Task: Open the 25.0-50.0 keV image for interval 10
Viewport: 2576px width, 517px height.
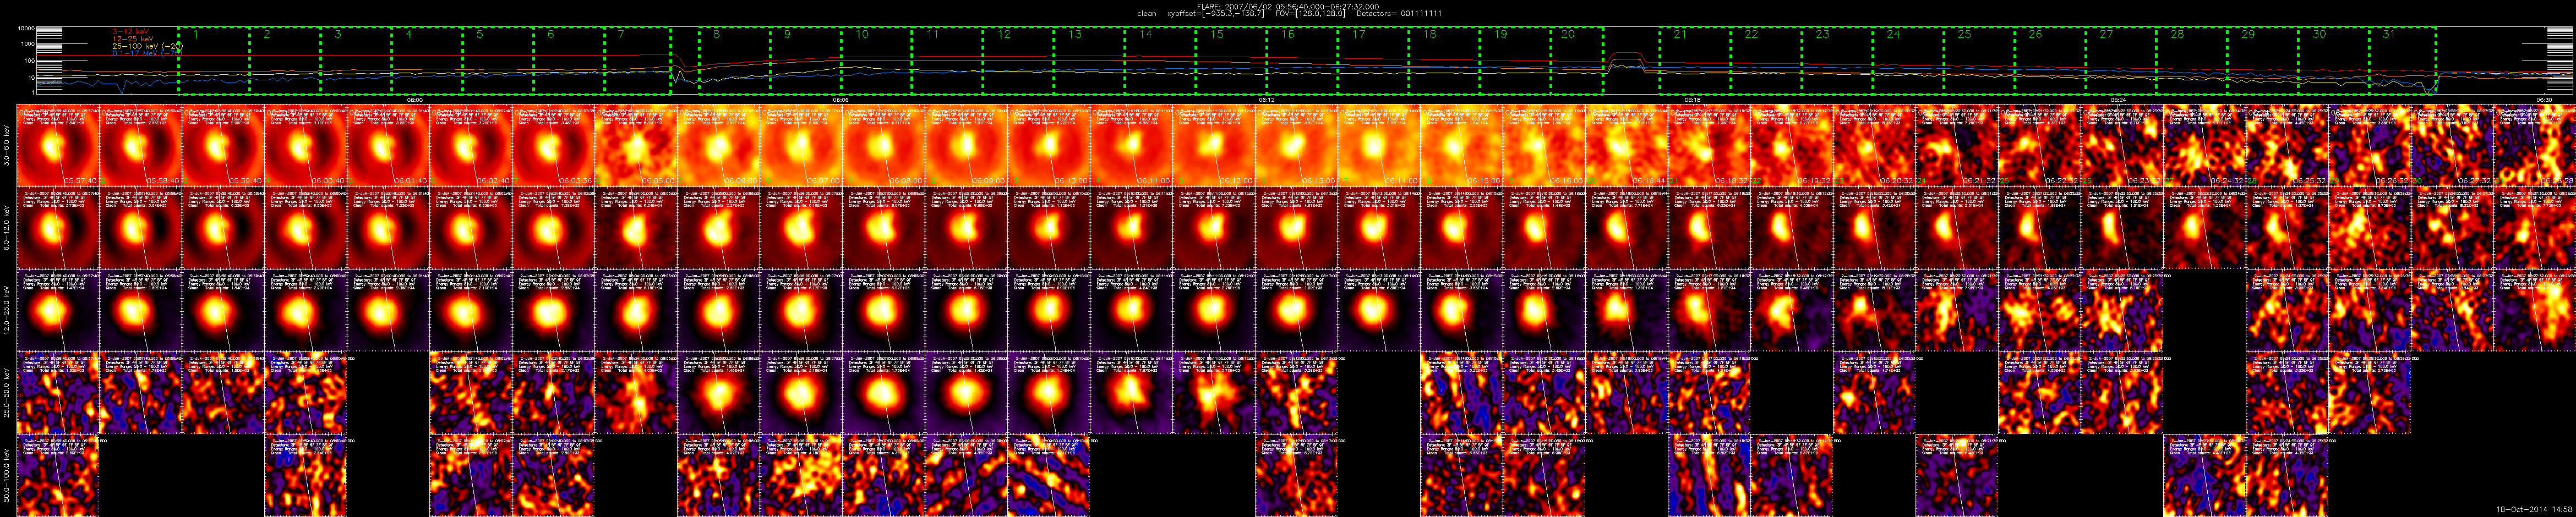Action: (801, 393)
